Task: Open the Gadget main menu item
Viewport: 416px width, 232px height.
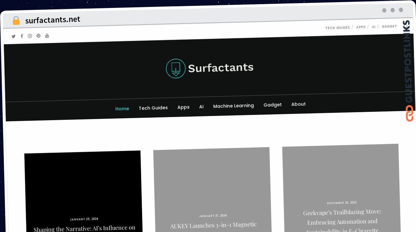Action: coord(272,105)
